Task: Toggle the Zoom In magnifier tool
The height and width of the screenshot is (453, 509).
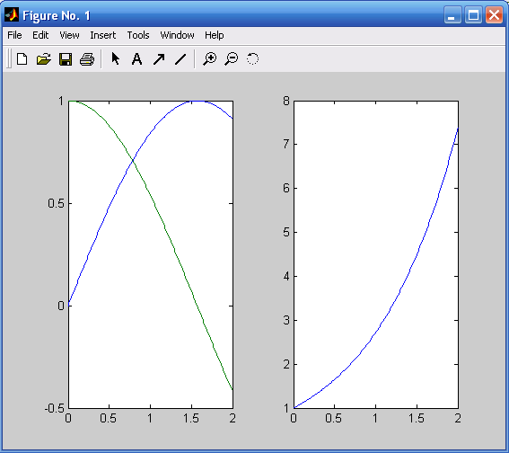Action: [210, 59]
